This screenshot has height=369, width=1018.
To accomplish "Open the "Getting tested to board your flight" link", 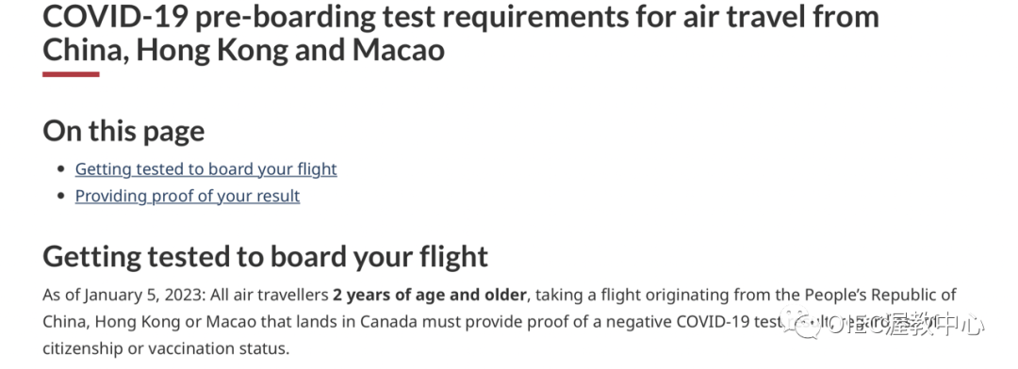I will [x=205, y=169].
